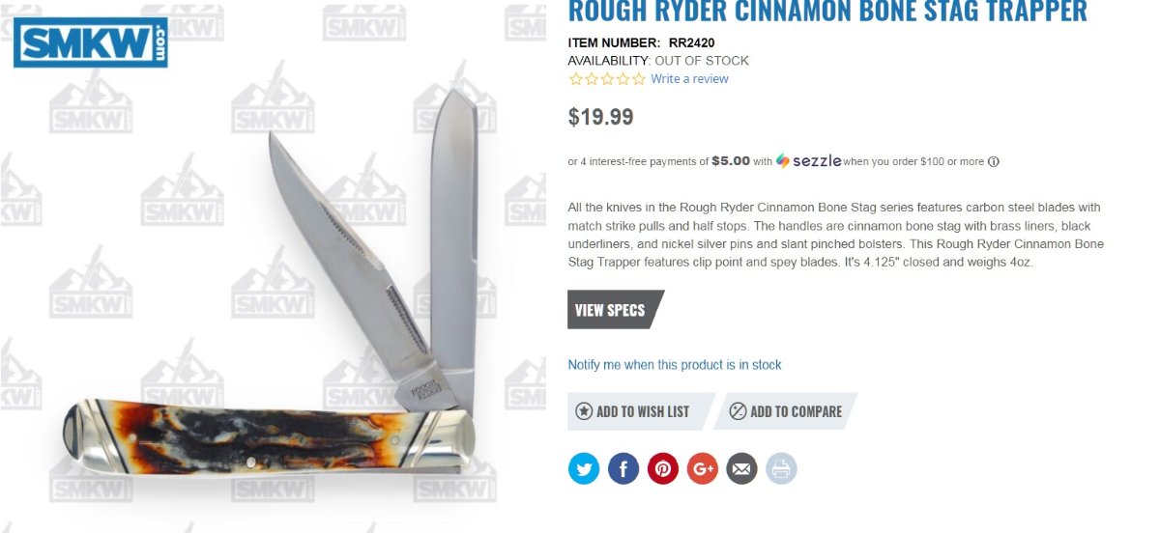The image size is (1160, 533).
Task: Email this product using the envelope icon
Action: click(741, 469)
